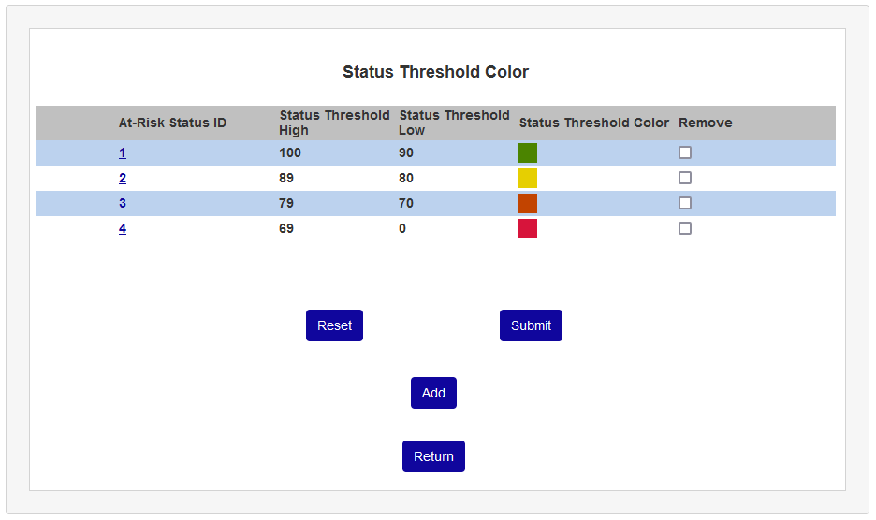Pick the red threshold color swatch

point(528,228)
